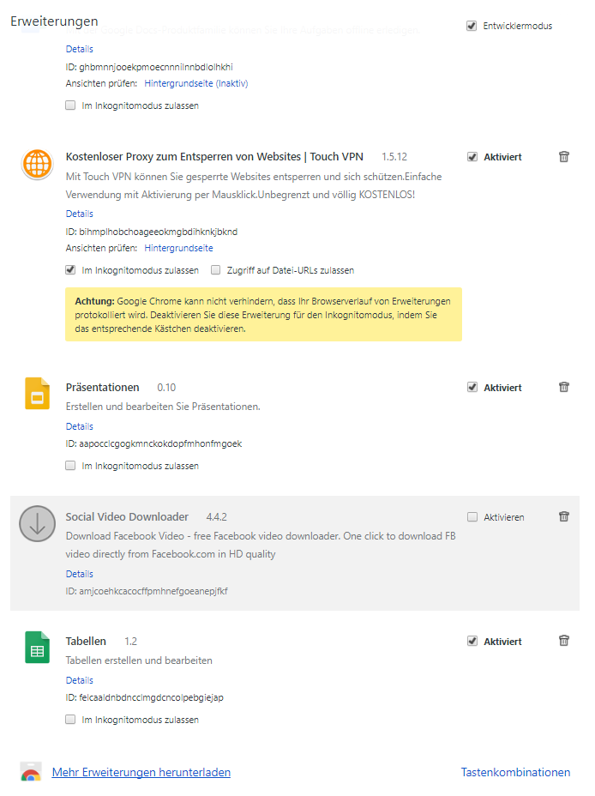Click the Social Video Downloader arrow icon
595x796 pixels.
tap(37, 523)
